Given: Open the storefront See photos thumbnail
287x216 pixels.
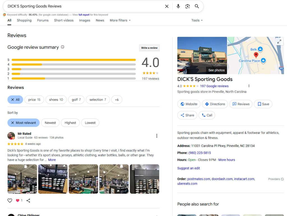Looking at the screenshot, I should tap(202, 55).
